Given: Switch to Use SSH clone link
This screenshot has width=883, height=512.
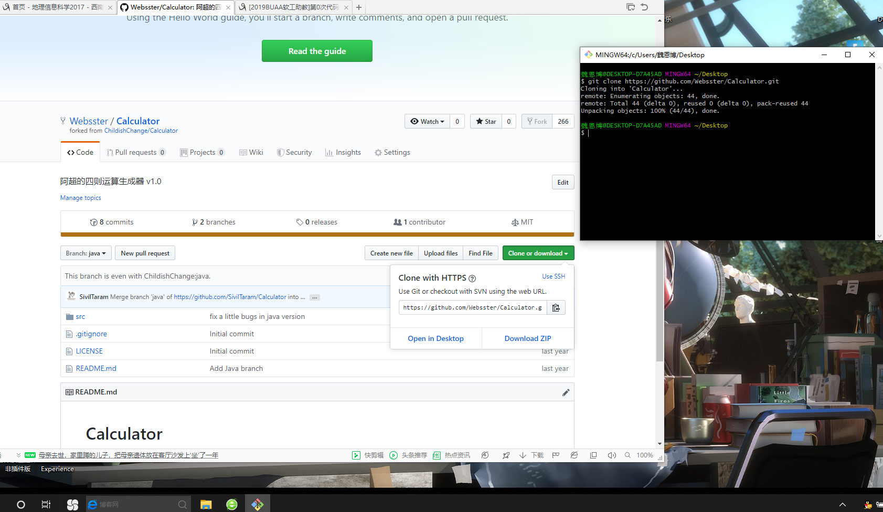Looking at the screenshot, I should (554, 276).
